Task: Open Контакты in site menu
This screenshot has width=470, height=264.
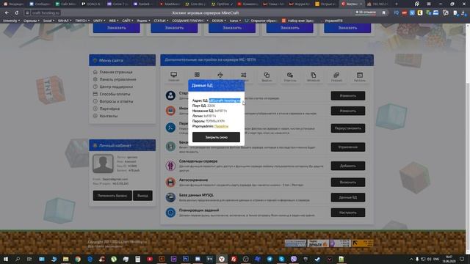Action: [109, 116]
